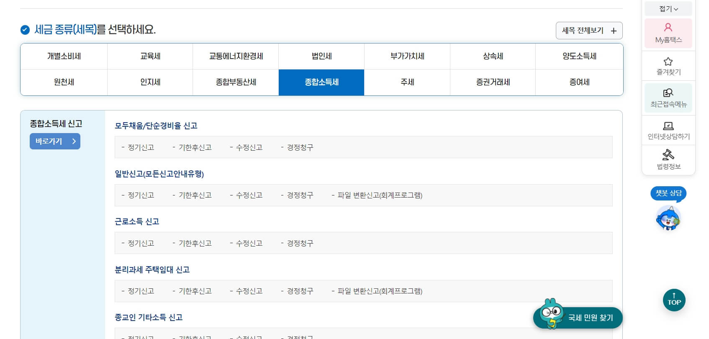Open 경정청구 under 분리과세 주택임대 신고
This screenshot has width=709, height=339.
(300, 291)
